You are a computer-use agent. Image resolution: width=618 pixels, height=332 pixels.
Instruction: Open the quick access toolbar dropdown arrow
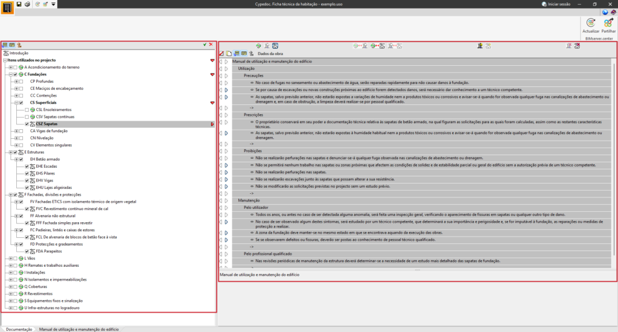pos(54,4)
